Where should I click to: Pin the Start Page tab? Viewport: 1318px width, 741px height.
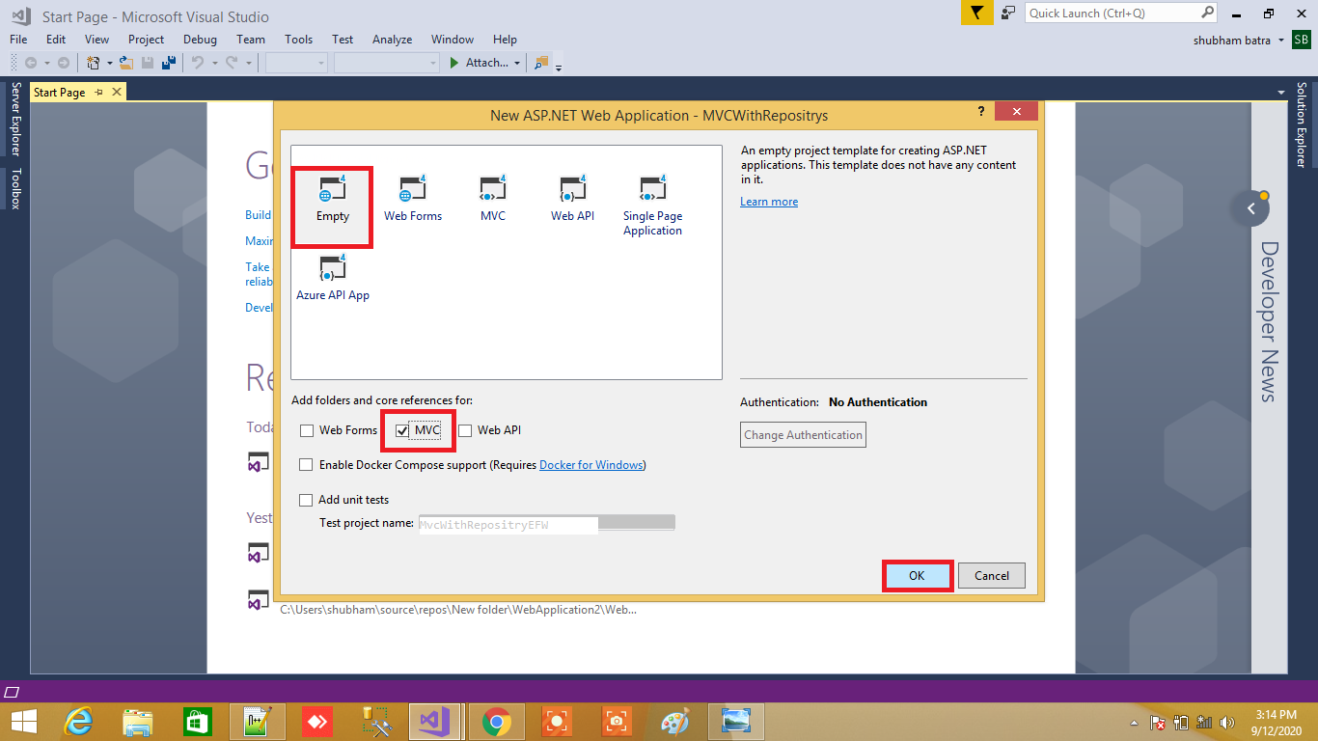(99, 92)
